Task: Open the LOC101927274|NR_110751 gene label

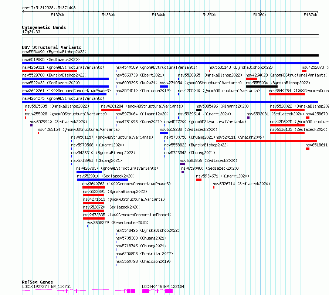Action: point(47,286)
